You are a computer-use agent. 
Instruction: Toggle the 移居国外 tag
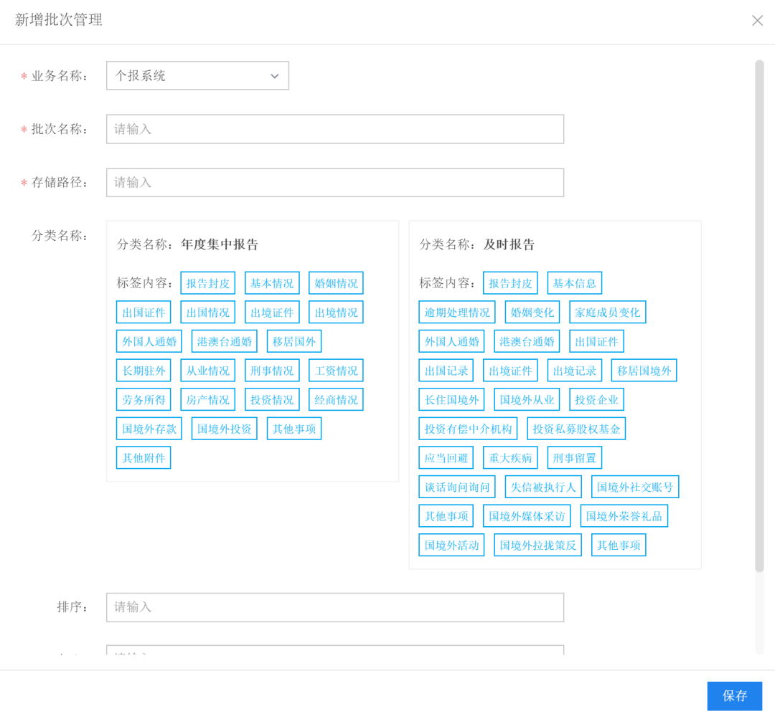pyautogui.click(x=293, y=341)
